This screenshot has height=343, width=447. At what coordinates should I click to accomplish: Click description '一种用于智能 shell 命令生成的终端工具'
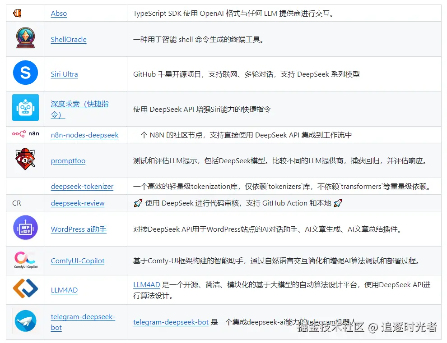198,40
